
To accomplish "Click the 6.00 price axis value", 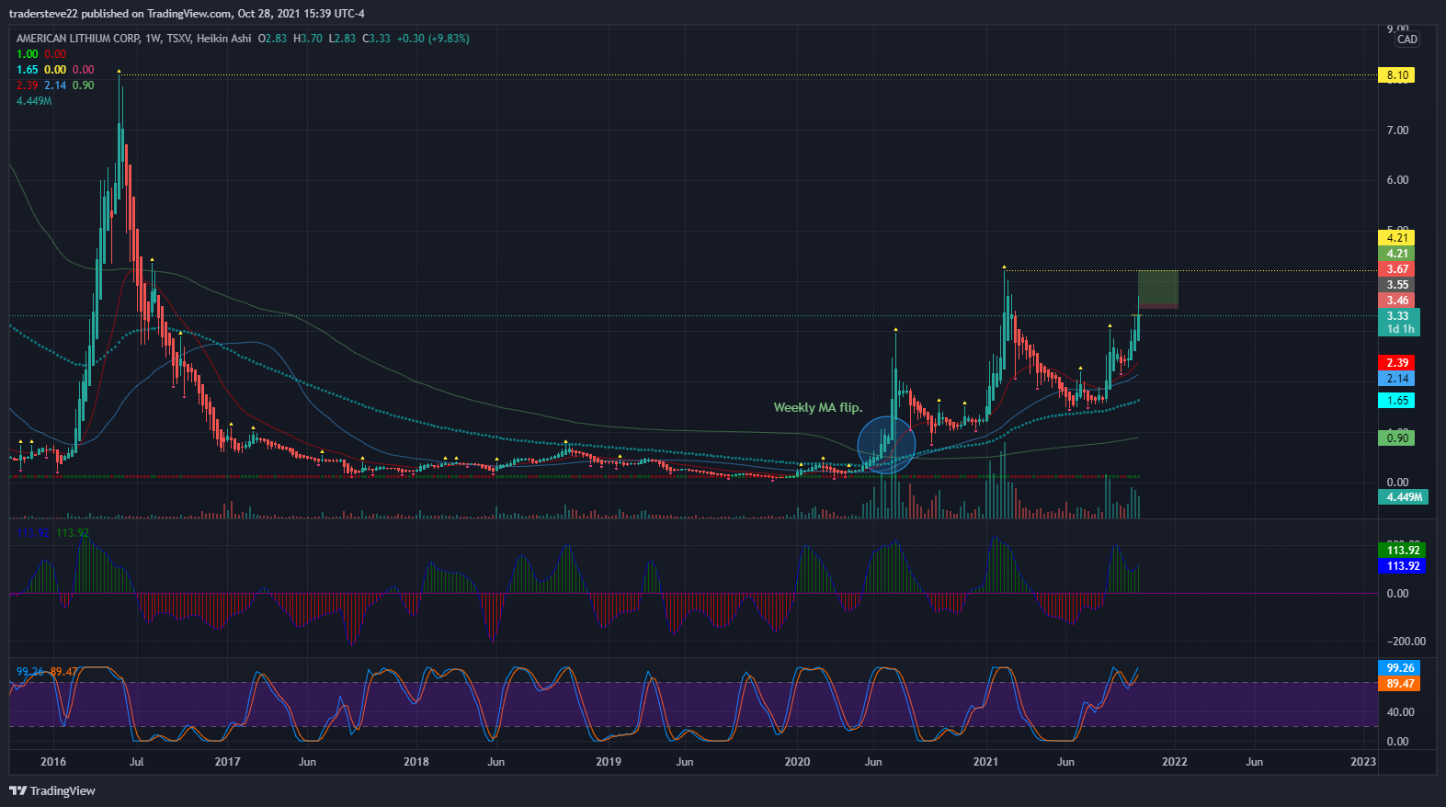I will [x=1397, y=180].
